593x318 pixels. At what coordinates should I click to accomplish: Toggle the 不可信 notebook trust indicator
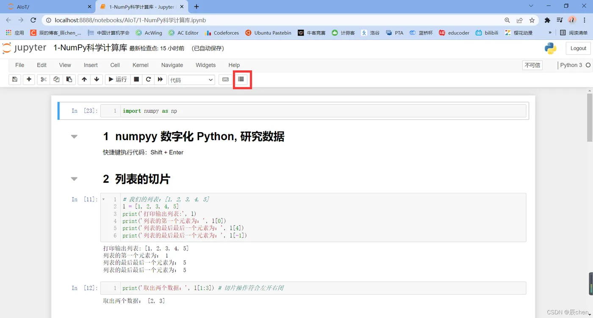[x=532, y=65]
